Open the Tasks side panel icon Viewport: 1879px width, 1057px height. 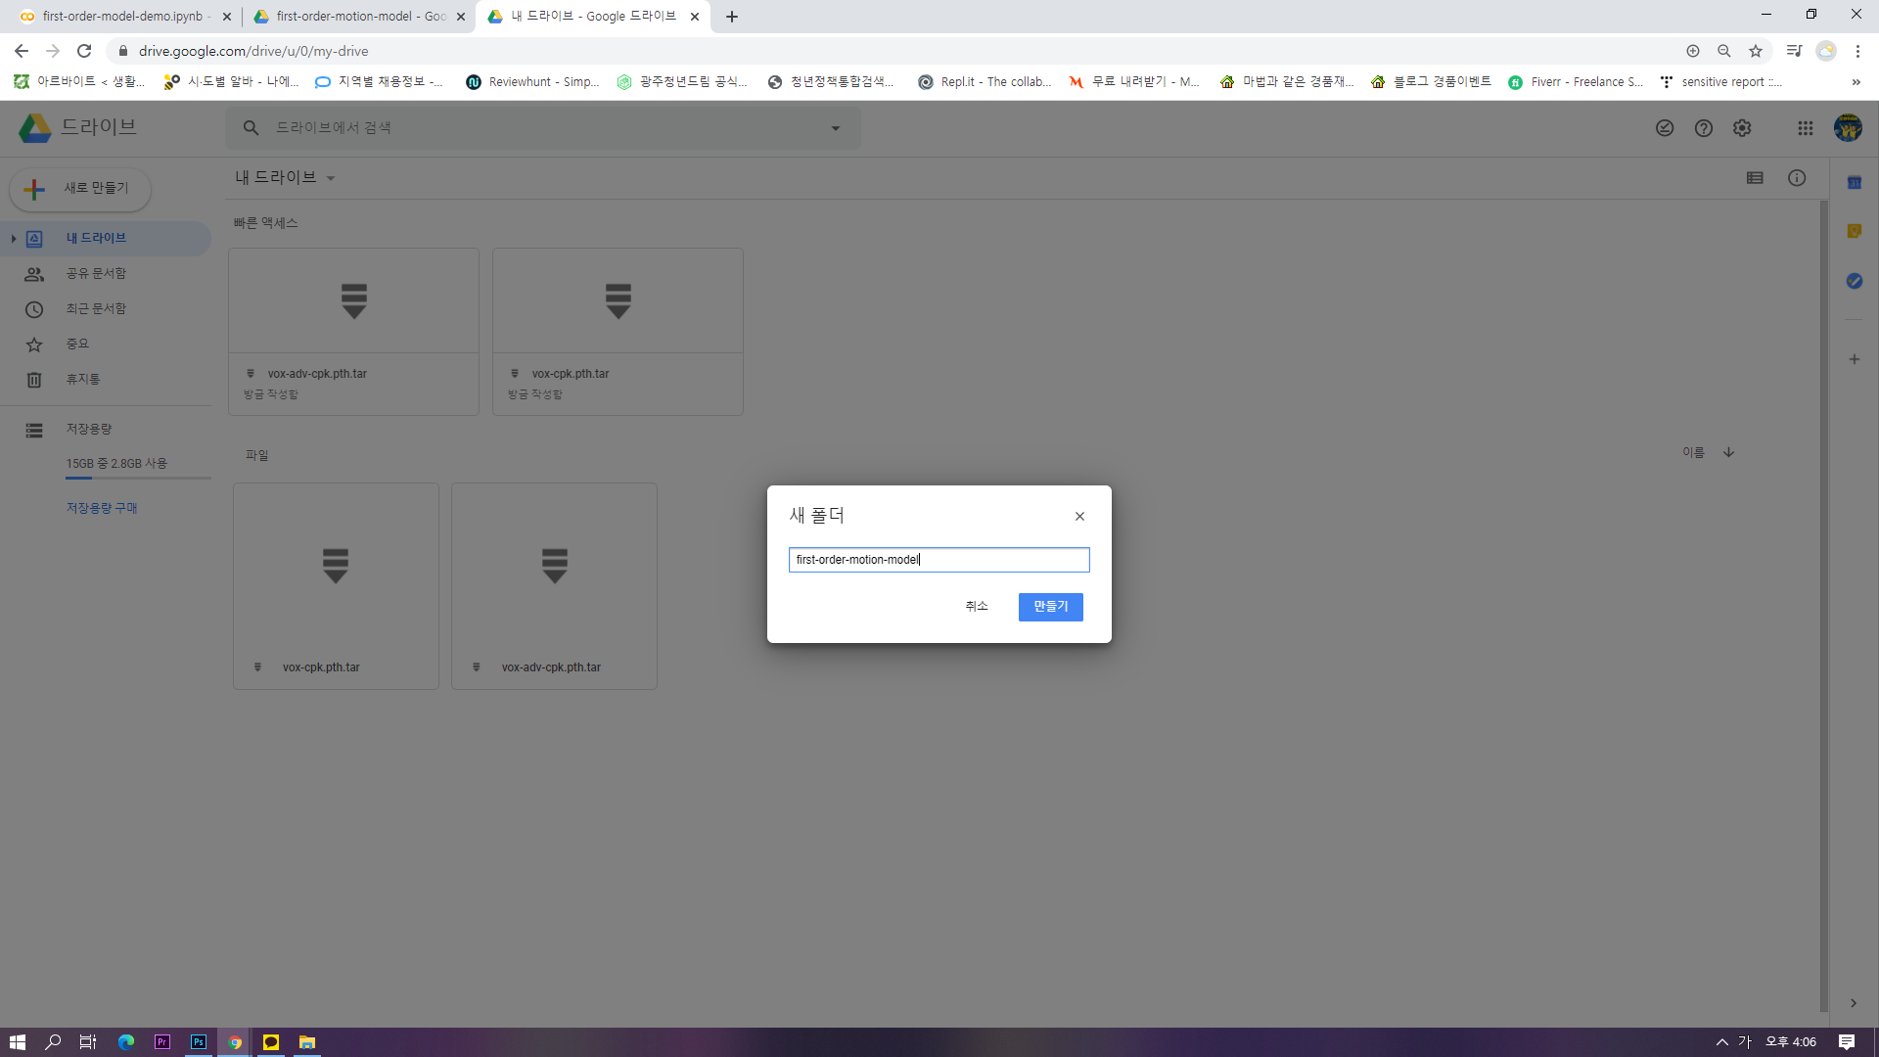tap(1854, 281)
